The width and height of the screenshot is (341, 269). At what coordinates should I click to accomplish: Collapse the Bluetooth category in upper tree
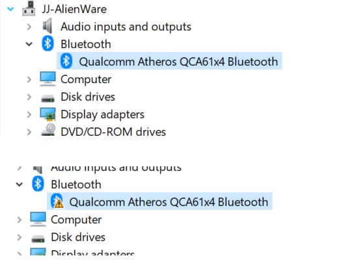29,44
